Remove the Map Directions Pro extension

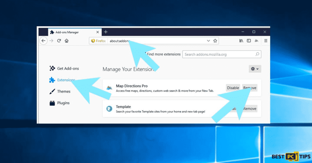pyautogui.click(x=250, y=88)
